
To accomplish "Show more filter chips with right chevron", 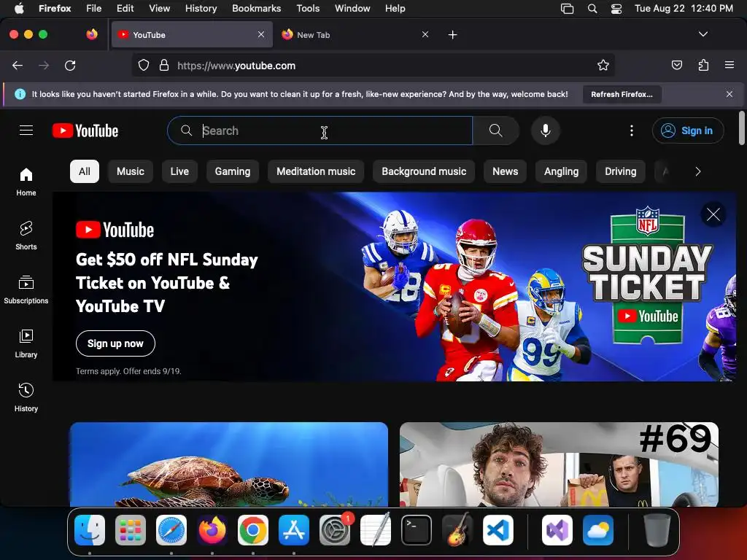I will [x=698, y=171].
